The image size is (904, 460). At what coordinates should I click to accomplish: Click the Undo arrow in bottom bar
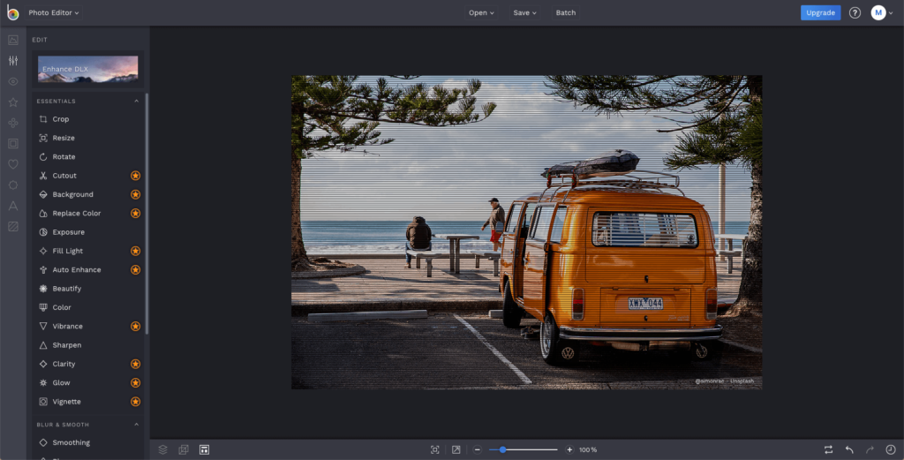tap(849, 449)
